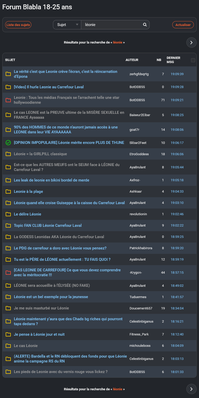The height and width of the screenshot is (398, 199).
Task: Click folder icon next to 'Le délire Léonie'
Action: 8,214
